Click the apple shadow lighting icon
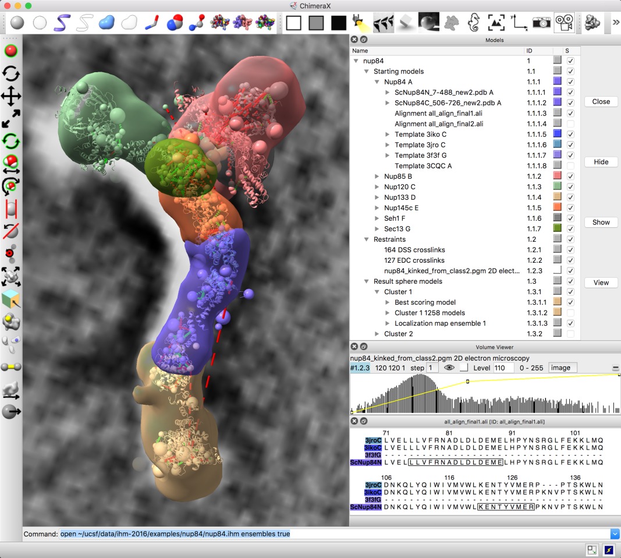Image resolution: width=621 pixels, height=558 pixels. [428, 23]
